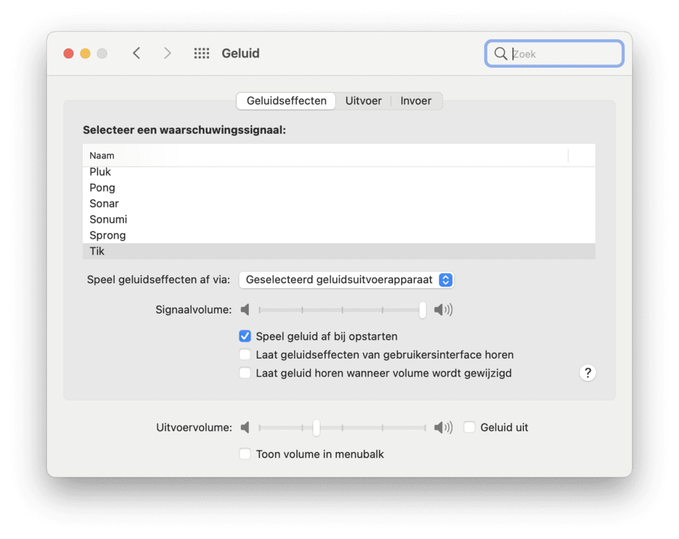Select the Sprong alert sound
This screenshot has height=539, width=679.
click(x=339, y=235)
